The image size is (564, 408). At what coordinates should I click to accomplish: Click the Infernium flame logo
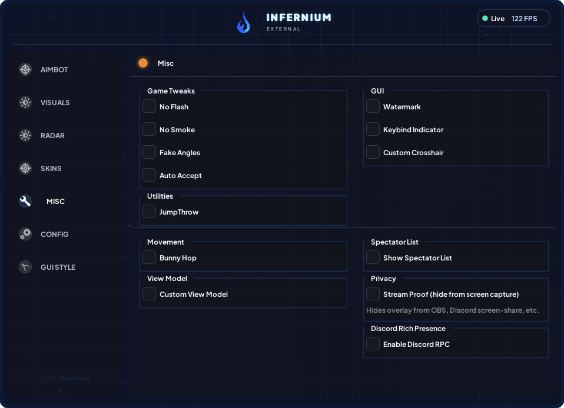pos(244,22)
